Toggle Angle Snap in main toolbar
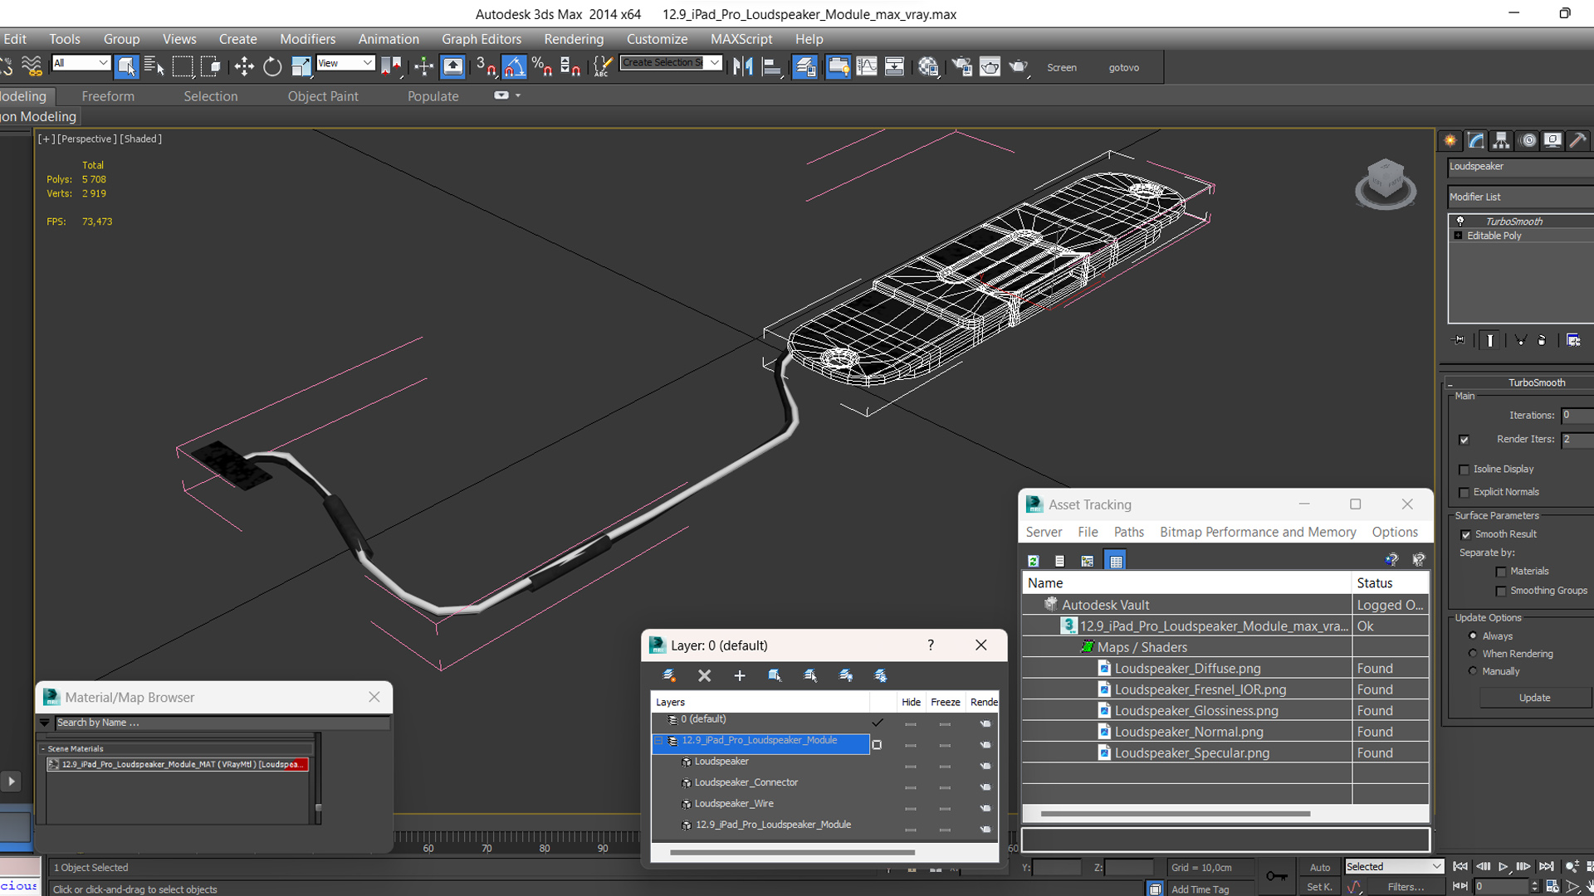The height and width of the screenshot is (896, 1594). 514,66
